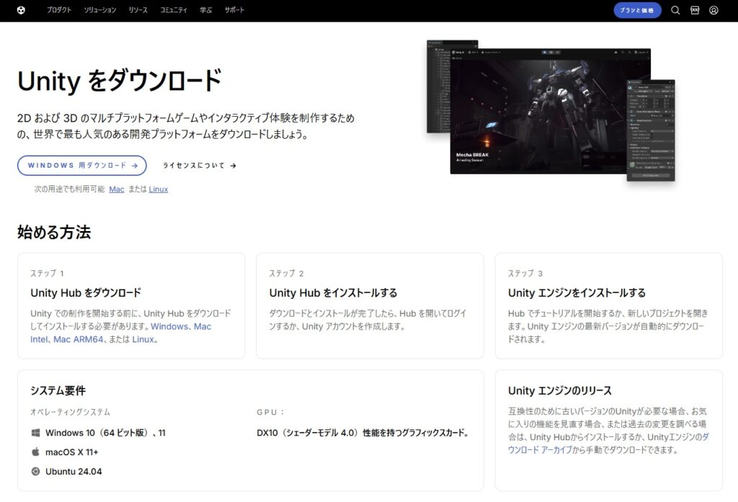
Task: Follow the Linux link under the download button
Action: (158, 189)
